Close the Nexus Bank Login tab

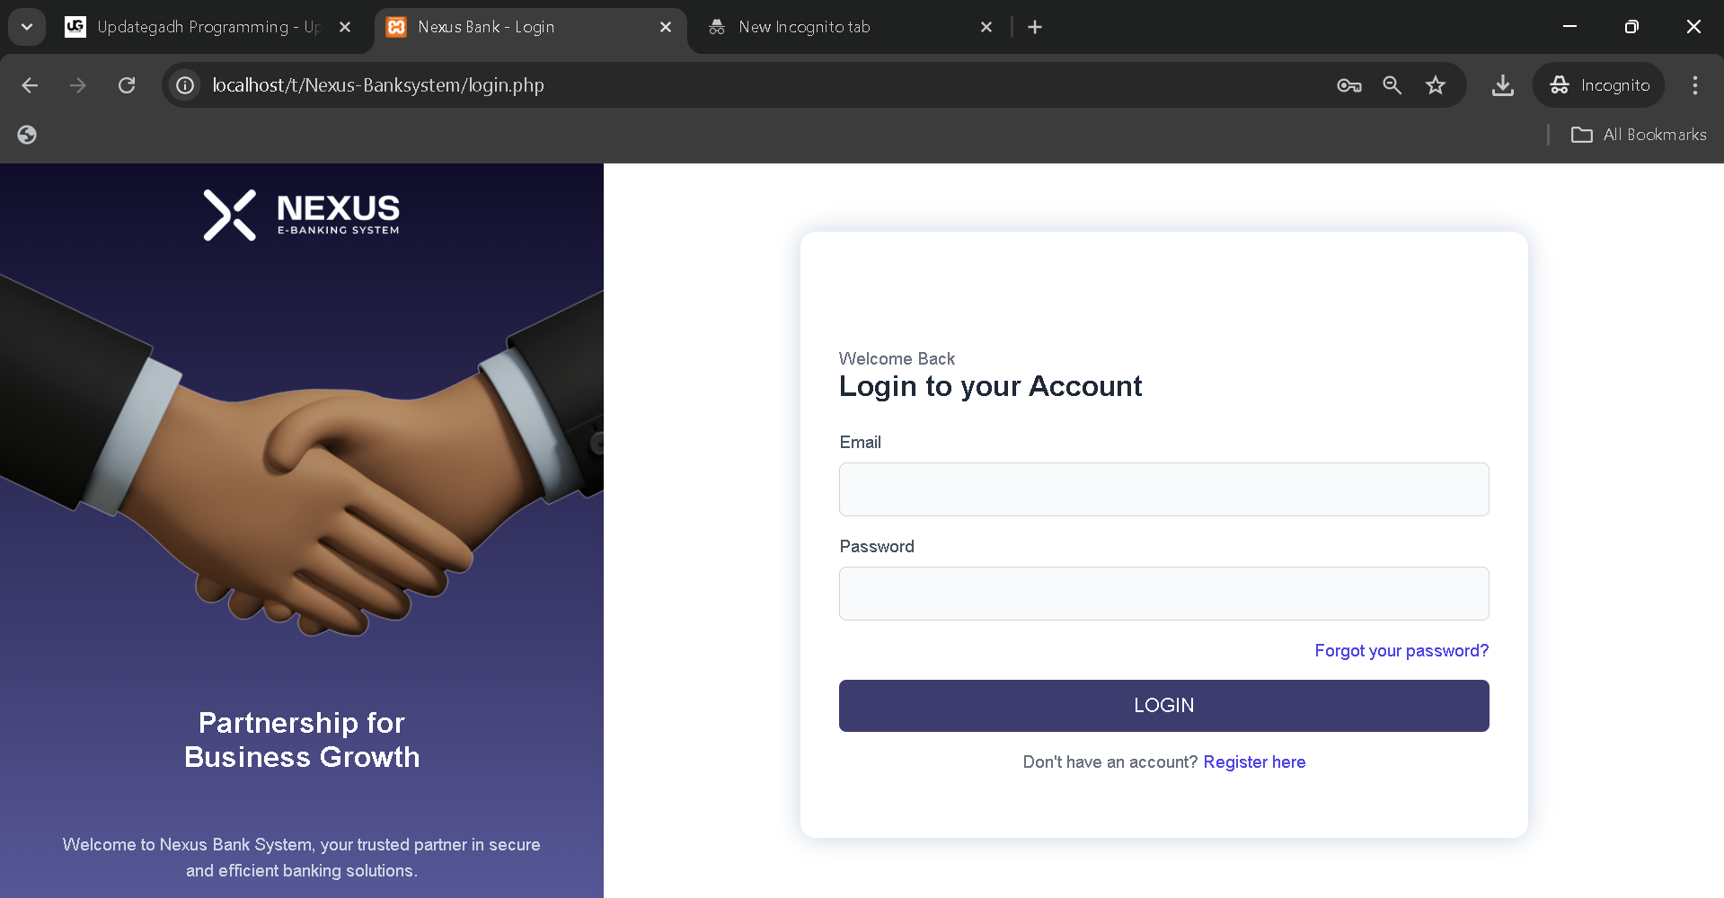[x=666, y=27]
